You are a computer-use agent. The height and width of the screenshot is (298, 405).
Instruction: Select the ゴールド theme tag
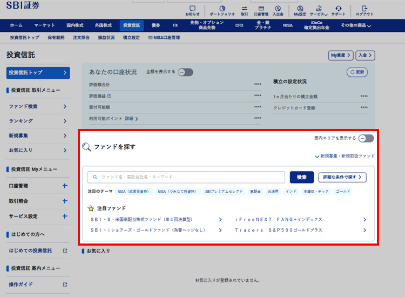[x=343, y=192]
